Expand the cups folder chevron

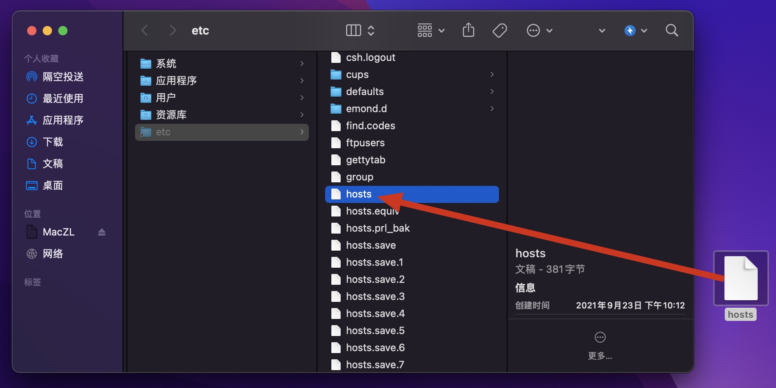point(492,74)
